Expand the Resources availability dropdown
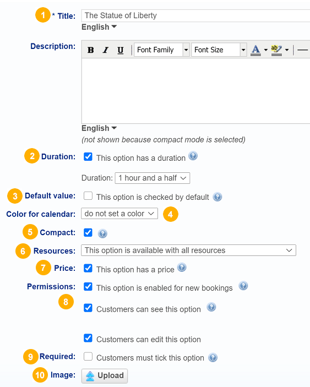 point(188,250)
